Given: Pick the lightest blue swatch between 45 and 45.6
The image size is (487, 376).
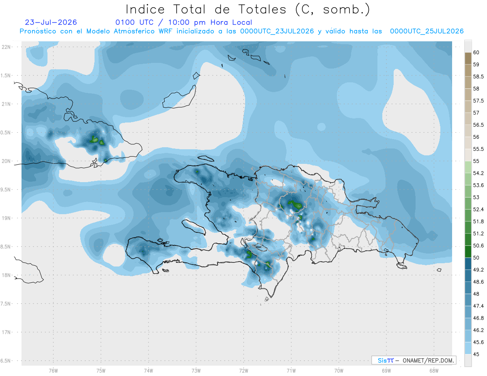Looking at the screenshot, I should click(468, 348).
